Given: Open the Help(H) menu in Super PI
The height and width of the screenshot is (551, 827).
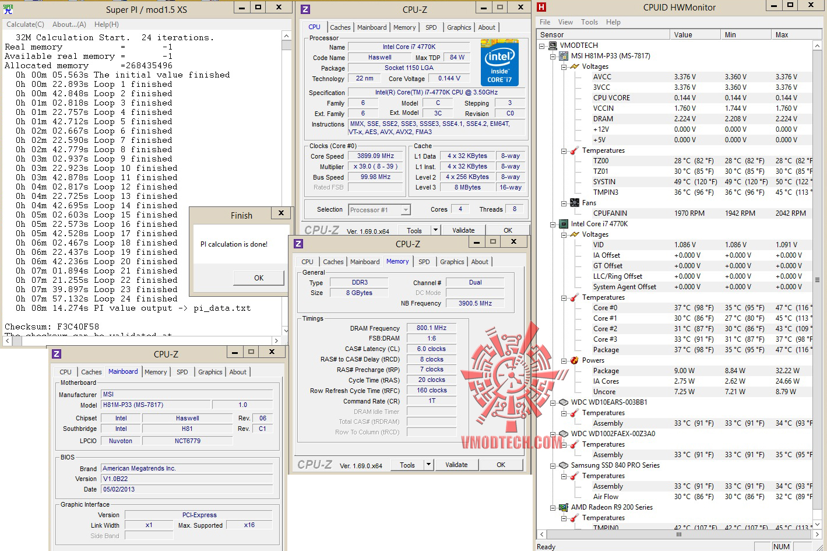Looking at the screenshot, I should pyautogui.click(x=106, y=24).
